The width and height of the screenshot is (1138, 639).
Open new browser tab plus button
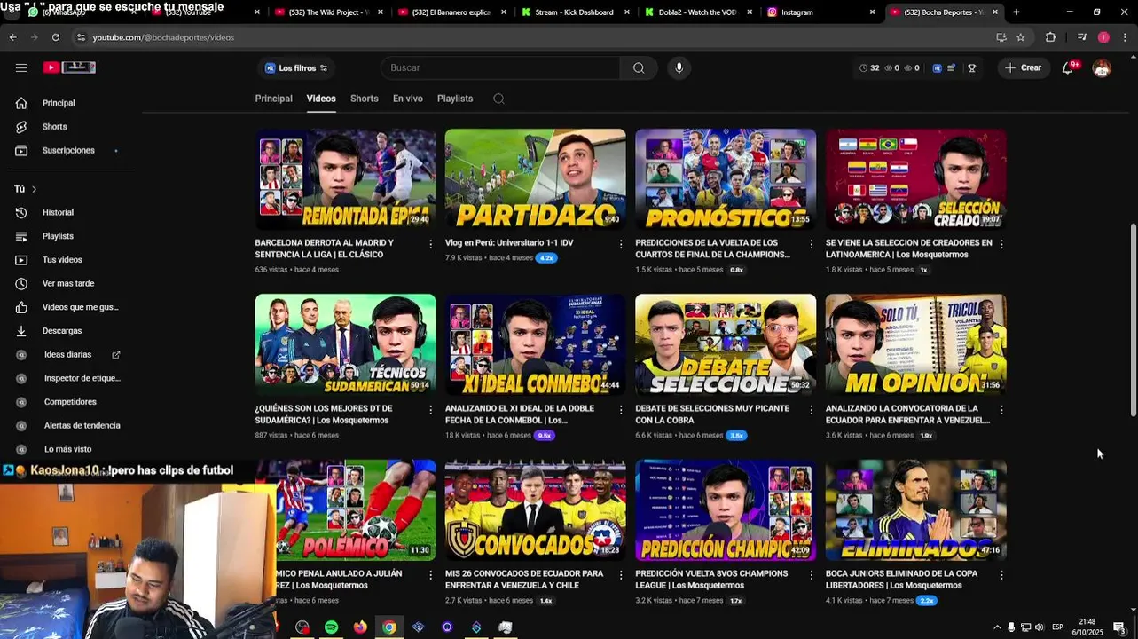click(1016, 12)
